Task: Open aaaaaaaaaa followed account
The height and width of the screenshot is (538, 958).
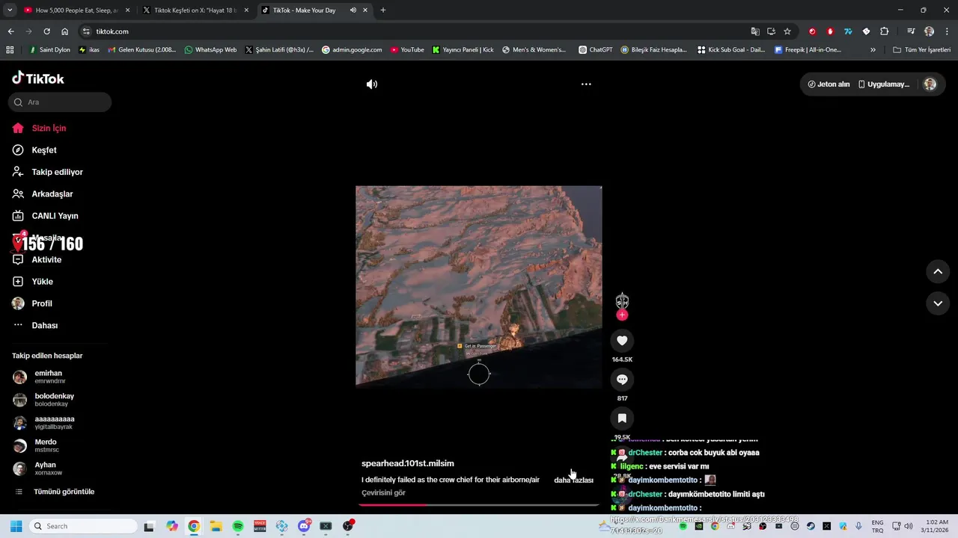Action: [x=43, y=423]
